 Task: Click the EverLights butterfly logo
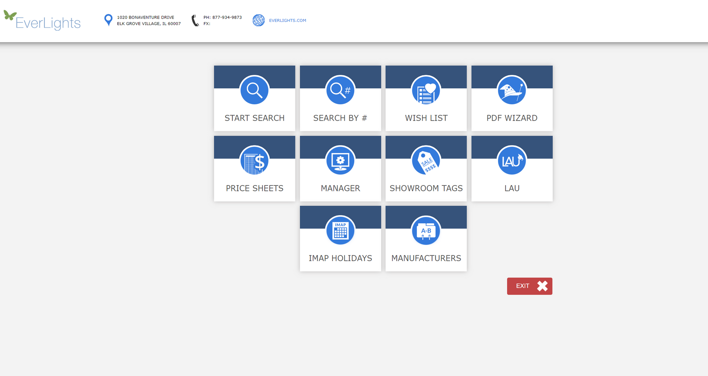coord(42,20)
